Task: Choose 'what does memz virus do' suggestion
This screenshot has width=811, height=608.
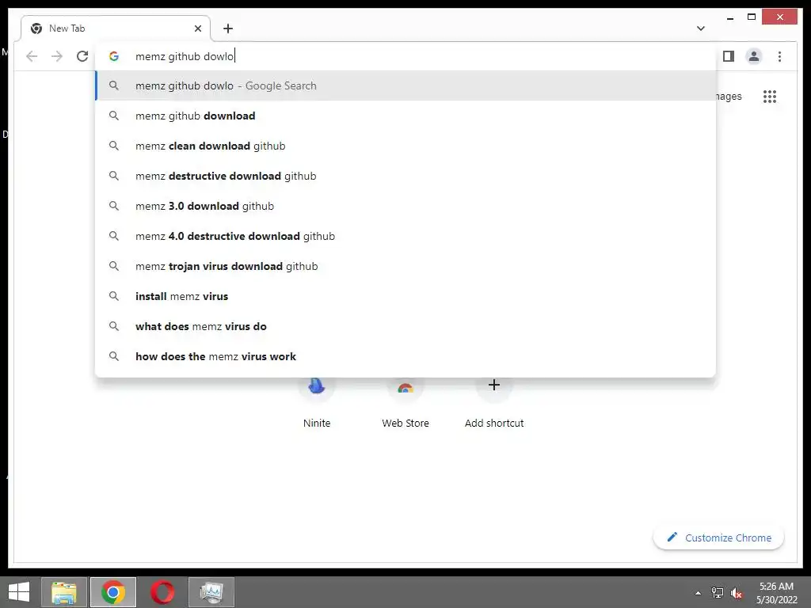Action: click(405, 326)
